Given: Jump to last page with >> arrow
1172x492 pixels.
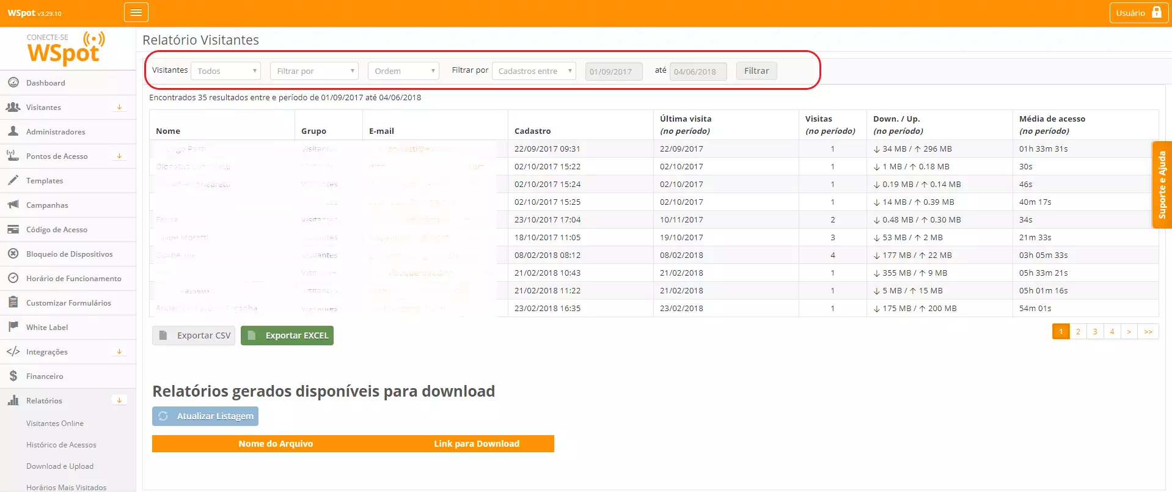Looking at the screenshot, I should click(x=1148, y=331).
